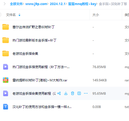Jump to 2024.12.1 breadcrumb folder
Screen dimensions: 129x121
[58, 4]
